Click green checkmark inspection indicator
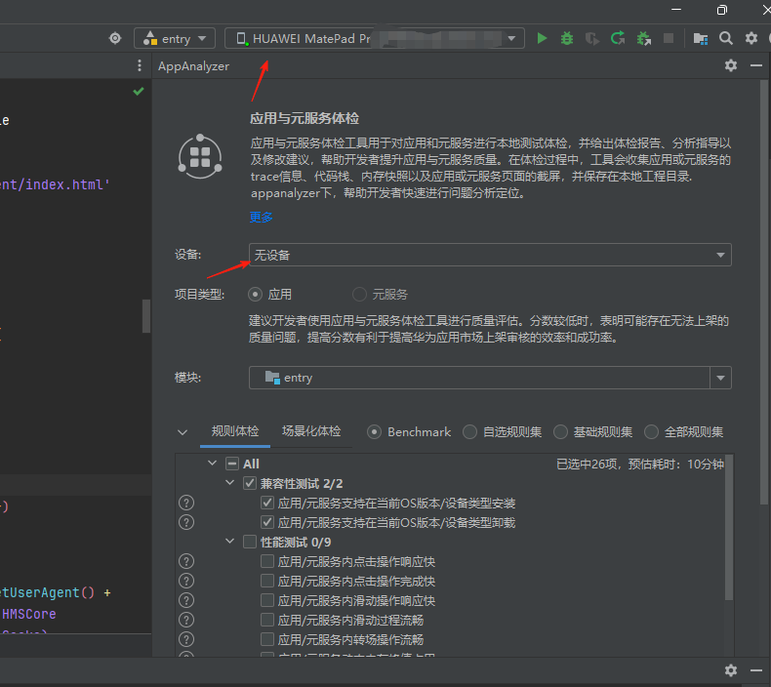 click(139, 91)
